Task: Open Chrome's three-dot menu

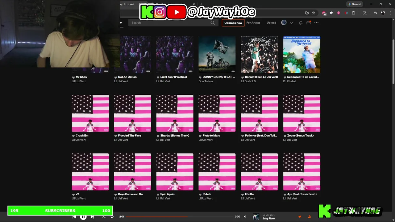Action: click(390, 13)
